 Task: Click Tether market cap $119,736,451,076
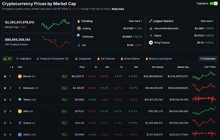point(179,100)
